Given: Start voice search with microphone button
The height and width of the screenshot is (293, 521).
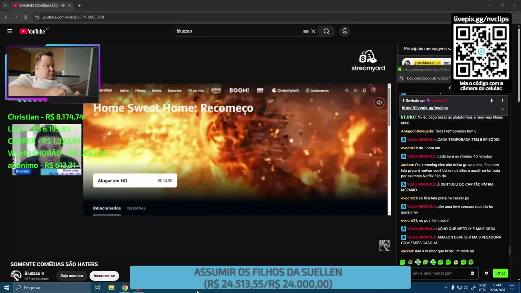Looking at the screenshot, I should [345, 31].
